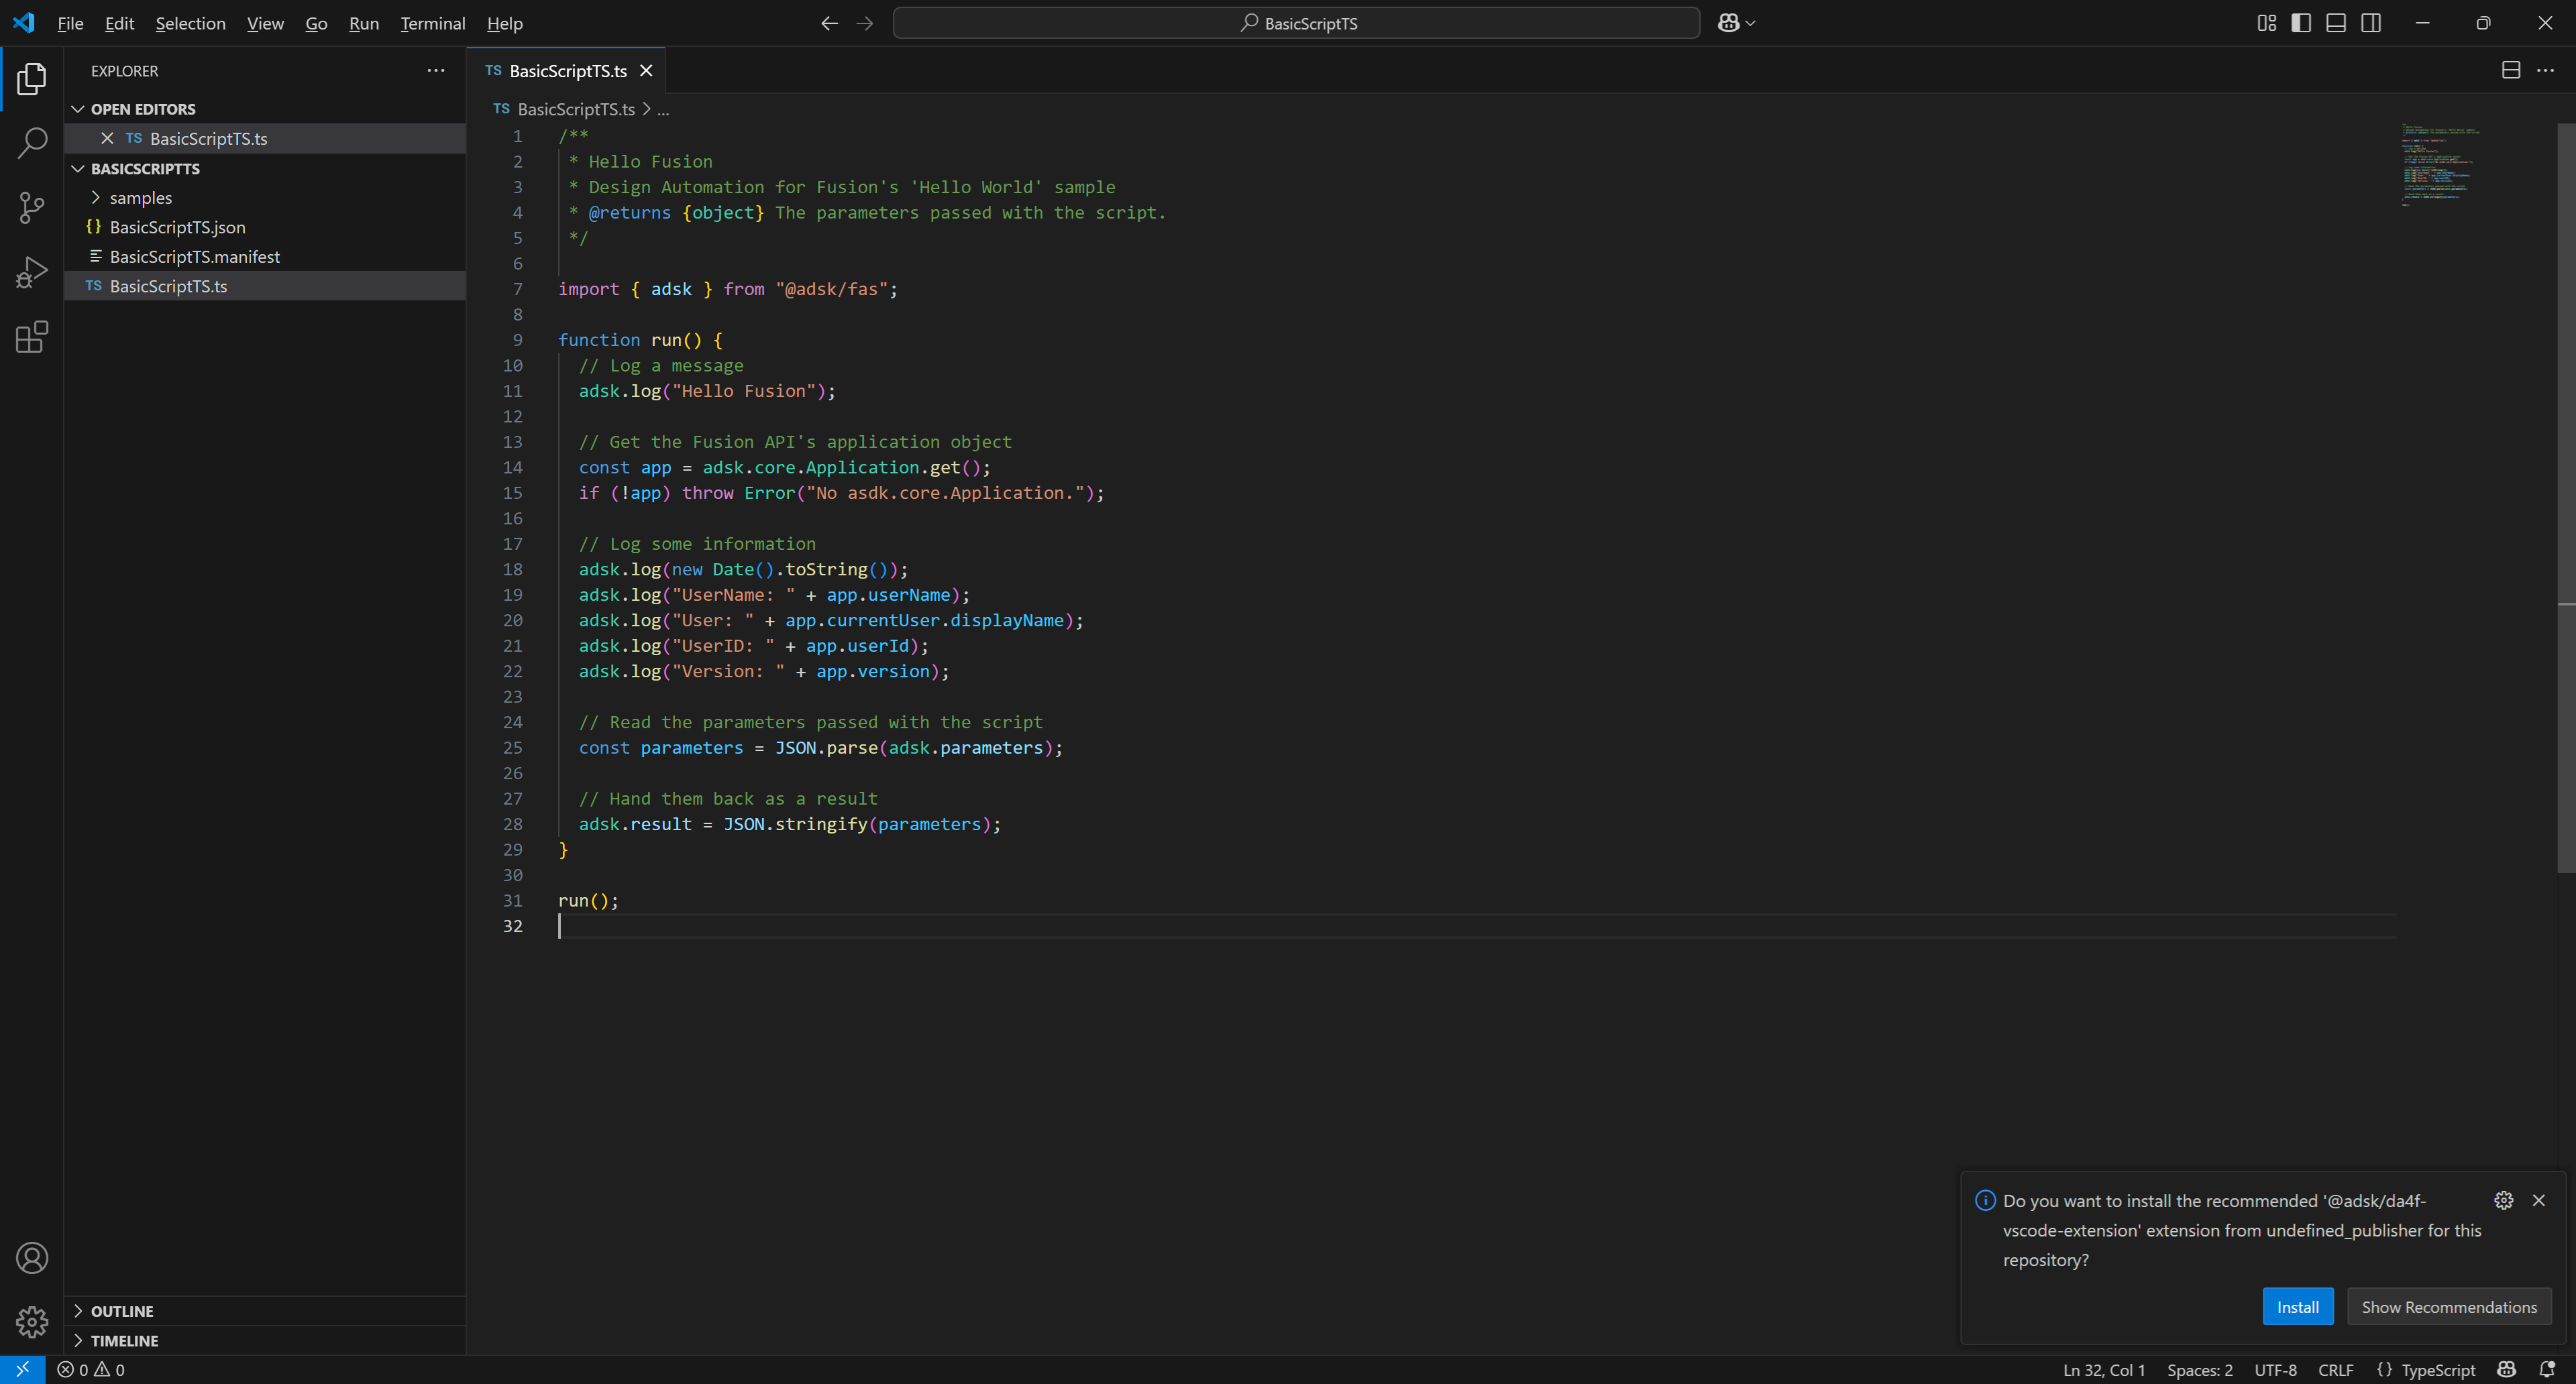Open the File menu
Screen dimensions: 2576x1384
[70, 23]
